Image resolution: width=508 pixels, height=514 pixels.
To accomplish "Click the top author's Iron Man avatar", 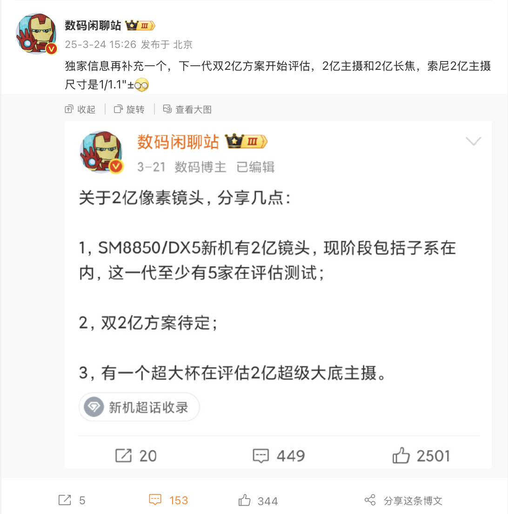I will (x=36, y=34).
